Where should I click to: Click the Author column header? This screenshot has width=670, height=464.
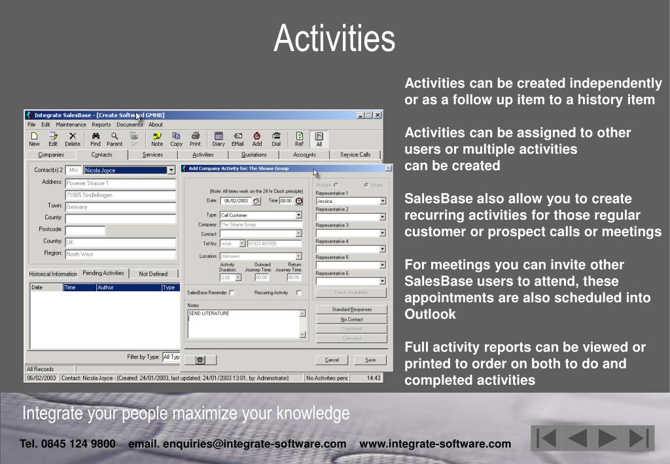click(129, 287)
